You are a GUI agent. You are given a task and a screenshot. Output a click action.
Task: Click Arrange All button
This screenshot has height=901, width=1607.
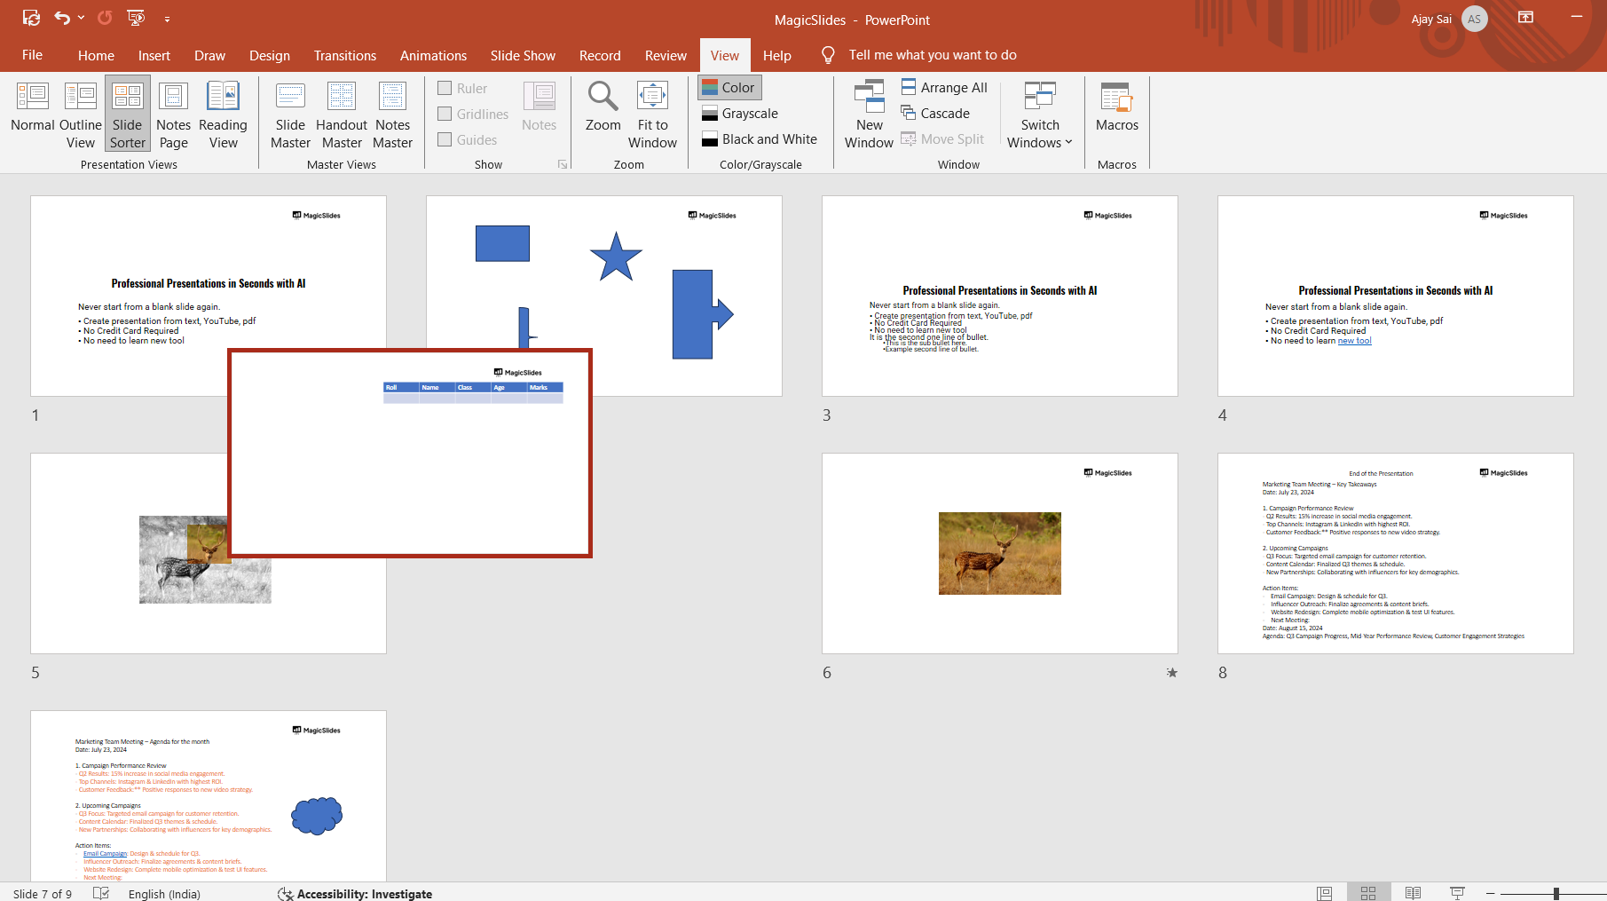(x=944, y=87)
